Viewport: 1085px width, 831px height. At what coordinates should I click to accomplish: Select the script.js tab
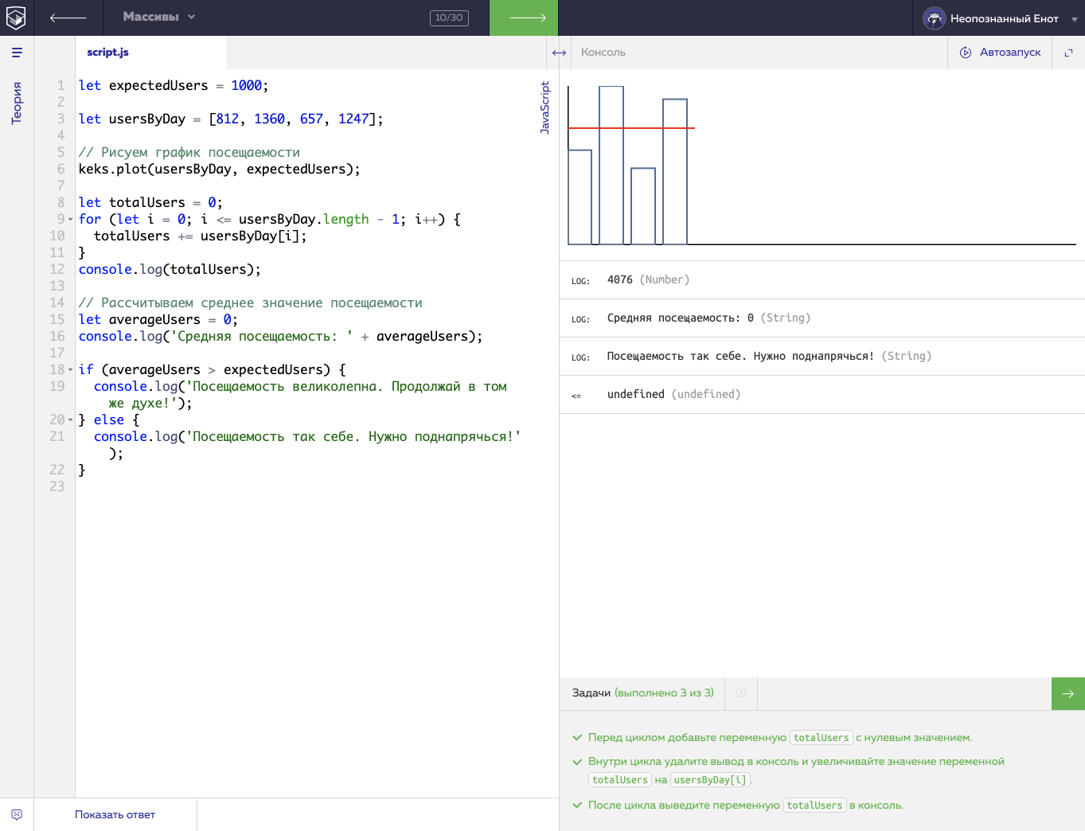(107, 53)
